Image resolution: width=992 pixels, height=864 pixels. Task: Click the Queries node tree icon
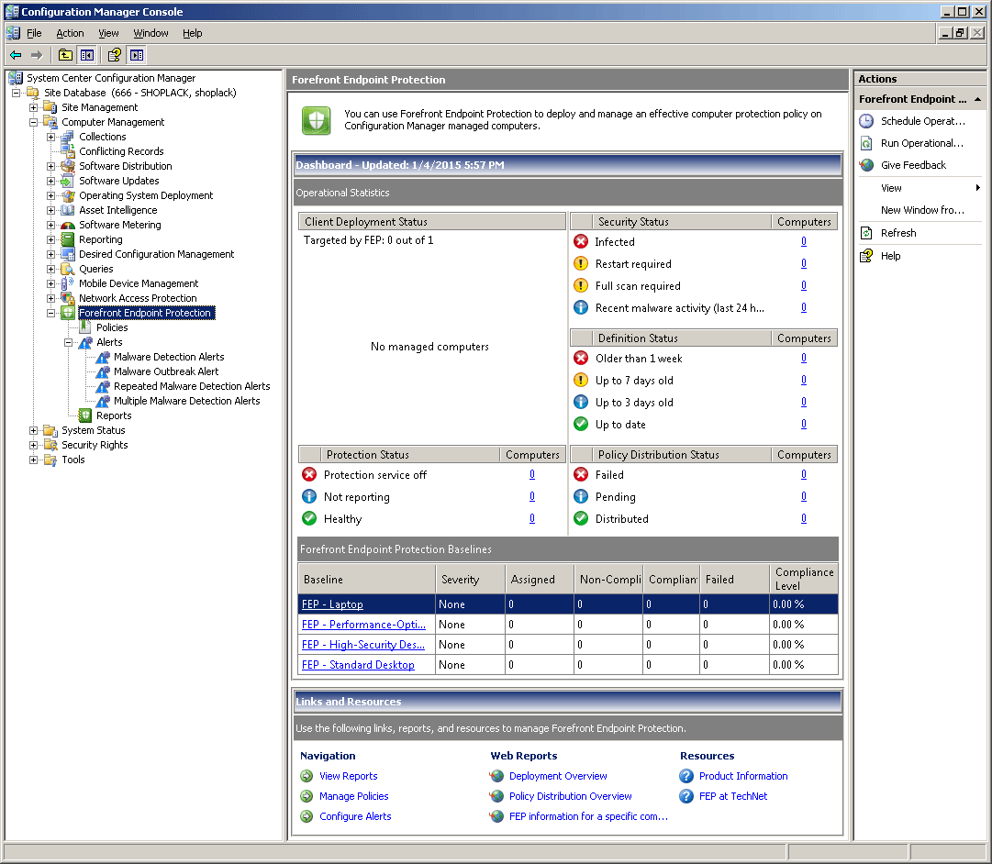[68, 269]
